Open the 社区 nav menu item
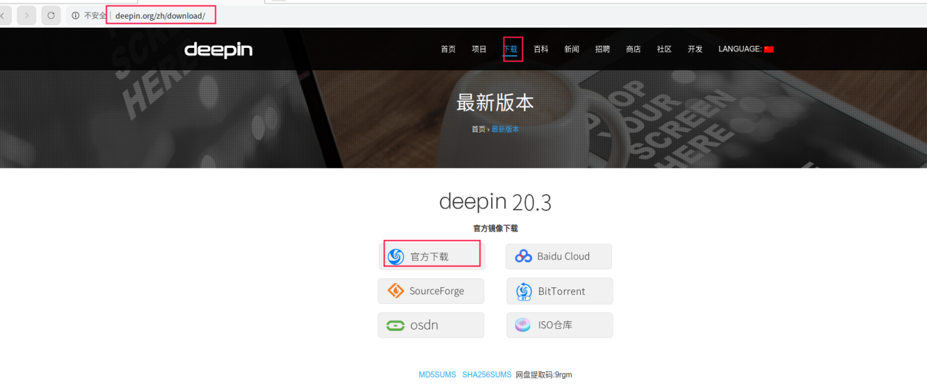927x388 pixels. tap(665, 49)
